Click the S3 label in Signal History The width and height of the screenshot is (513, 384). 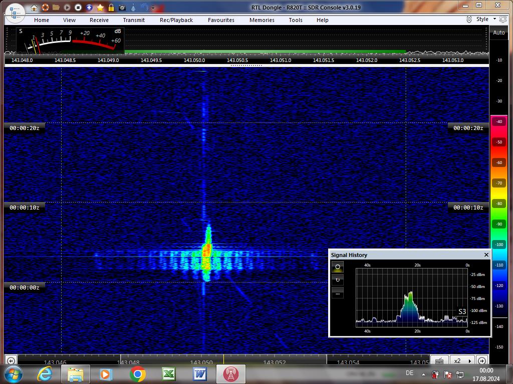tap(462, 311)
